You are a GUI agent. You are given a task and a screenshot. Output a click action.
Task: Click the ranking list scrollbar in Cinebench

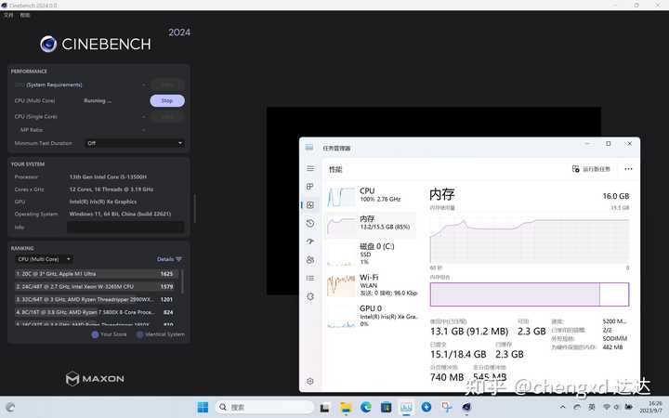tap(183, 281)
